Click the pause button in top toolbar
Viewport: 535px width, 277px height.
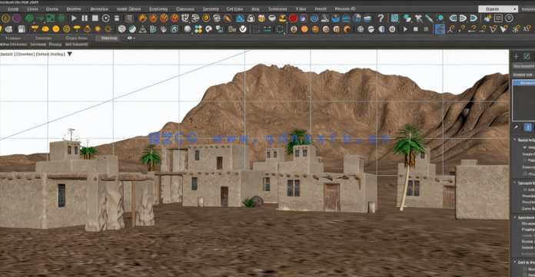[x=85, y=18]
